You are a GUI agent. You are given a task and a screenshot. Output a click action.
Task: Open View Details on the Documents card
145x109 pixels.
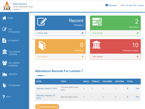[97, 33]
